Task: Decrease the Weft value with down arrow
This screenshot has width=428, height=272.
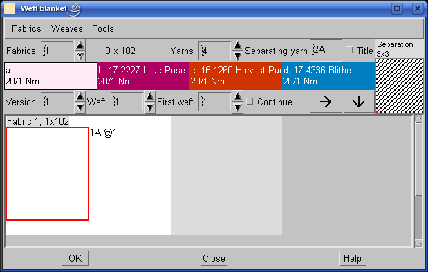Action: click(x=150, y=107)
